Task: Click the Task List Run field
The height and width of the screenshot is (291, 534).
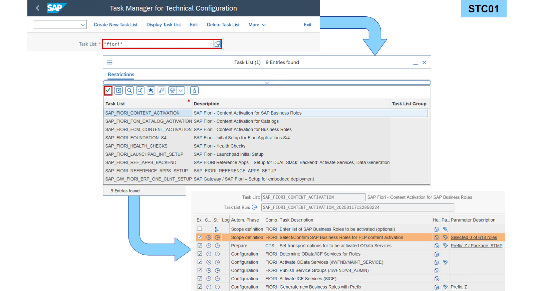Action: tap(357, 207)
